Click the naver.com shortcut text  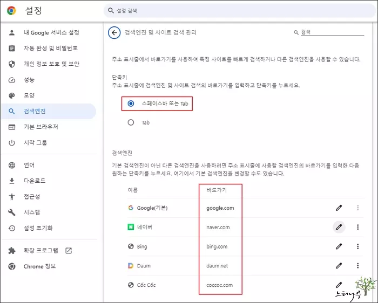(218, 227)
